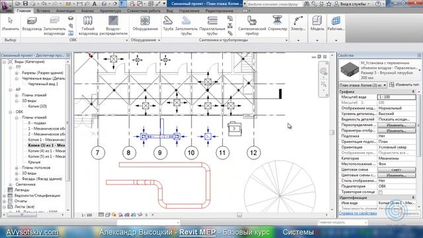Screen dimensions: 423x238
Task: Open the Управление ribbon tab
Action: click(189, 11)
